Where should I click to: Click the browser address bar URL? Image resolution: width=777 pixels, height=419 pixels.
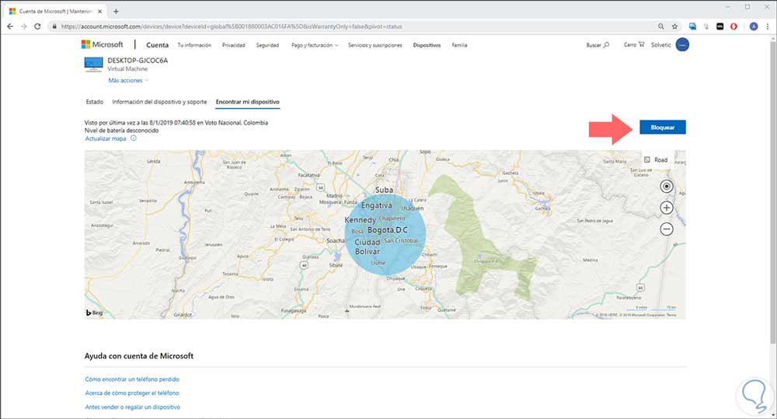232,26
